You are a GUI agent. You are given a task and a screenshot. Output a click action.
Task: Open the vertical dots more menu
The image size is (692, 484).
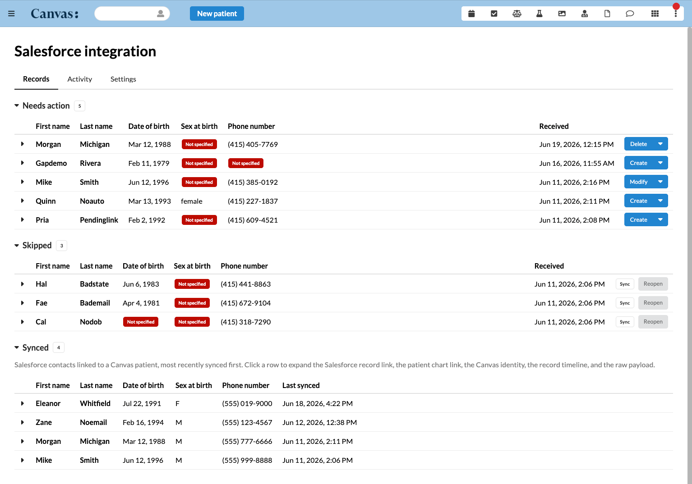pos(675,14)
